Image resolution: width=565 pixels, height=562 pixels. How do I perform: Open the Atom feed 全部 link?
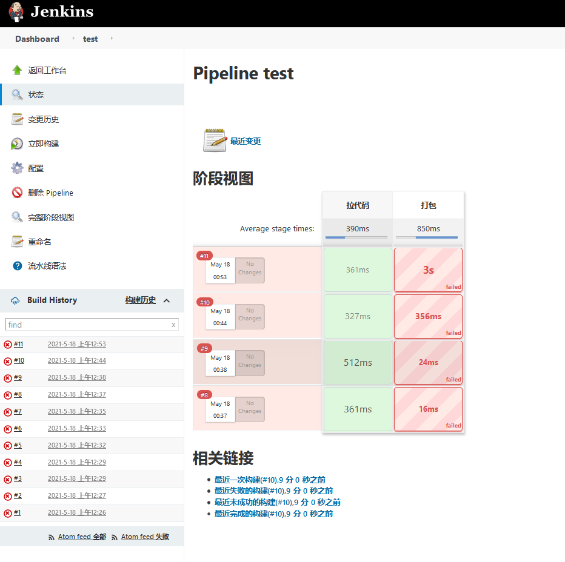(82, 537)
